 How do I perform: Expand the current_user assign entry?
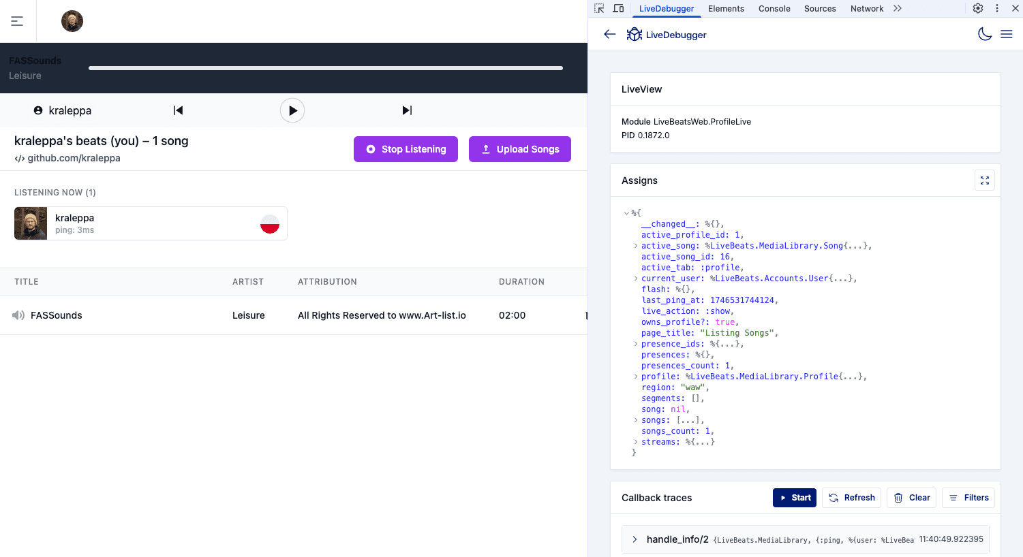[x=636, y=278]
